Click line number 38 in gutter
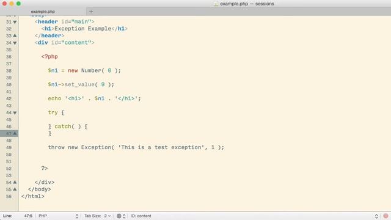The image size is (391, 220). click(x=9, y=71)
